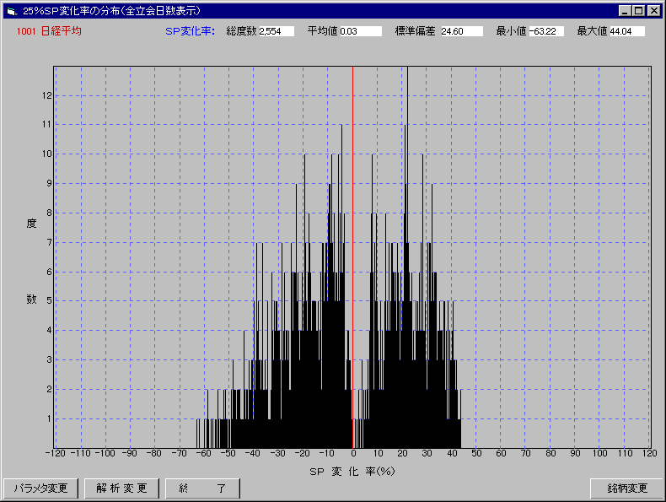The image size is (666, 502).
Task: Click the 標準偏差 field showing 24.60
Action: (x=461, y=31)
